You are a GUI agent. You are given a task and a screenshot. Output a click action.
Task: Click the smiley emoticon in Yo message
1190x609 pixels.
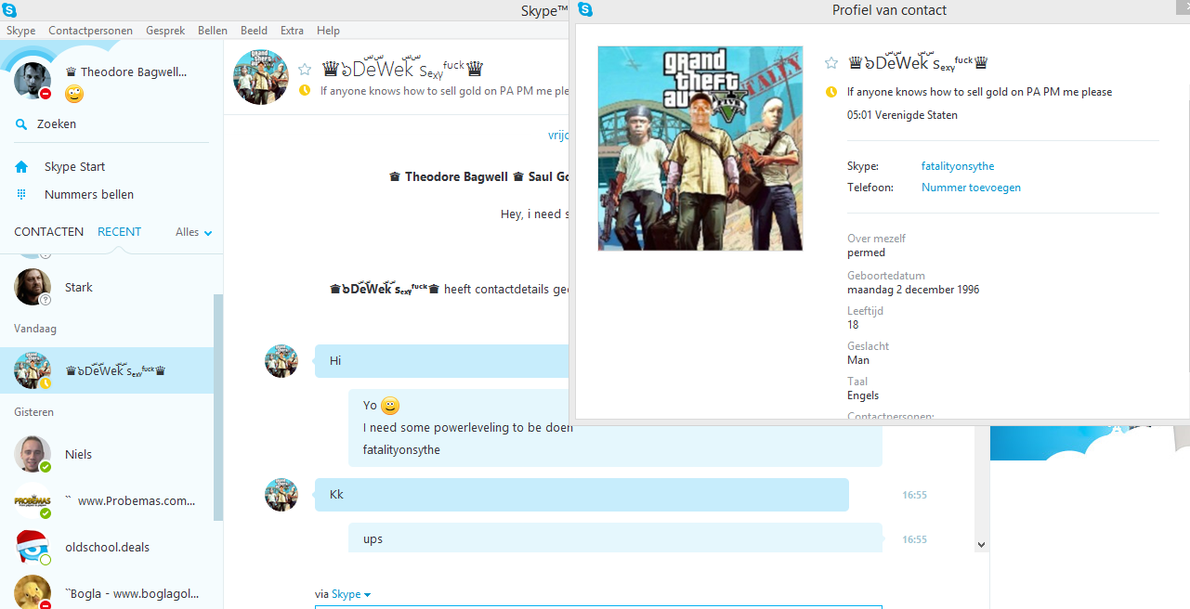coord(390,406)
